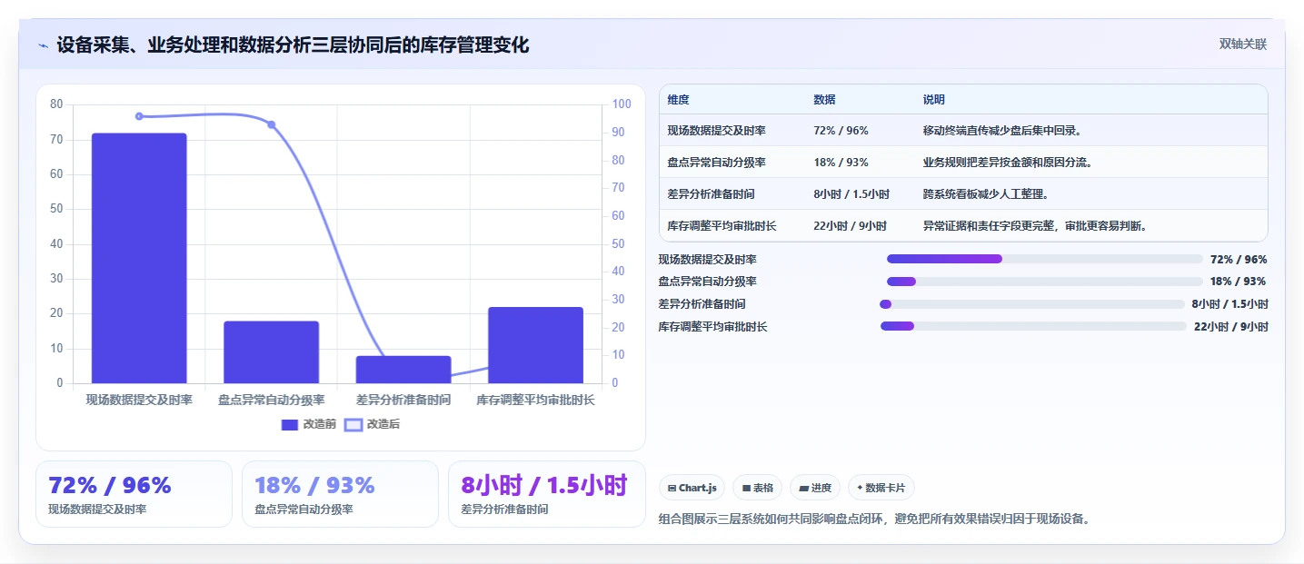Click the chart bar for 差异分析准备时间
The width and height of the screenshot is (1304, 564).
pos(403,370)
